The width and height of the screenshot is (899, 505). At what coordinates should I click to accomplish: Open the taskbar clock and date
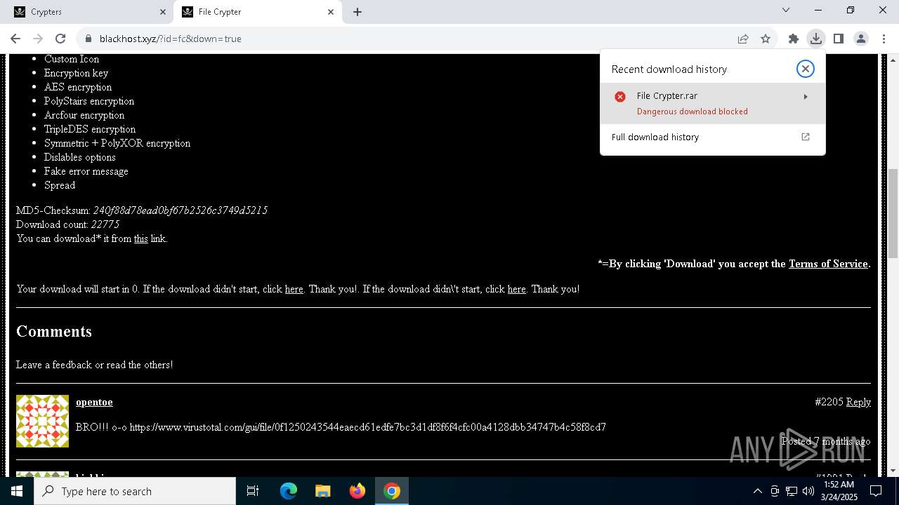pos(839,491)
